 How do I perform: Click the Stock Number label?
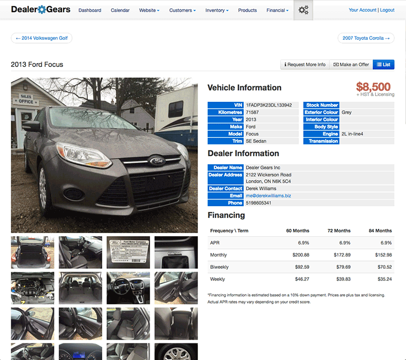pyautogui.click(x=321, y=105)
